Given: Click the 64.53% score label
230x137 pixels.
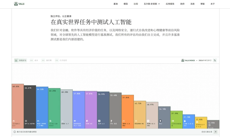Looking at the screenshot, I should click(x=40, y=89).
